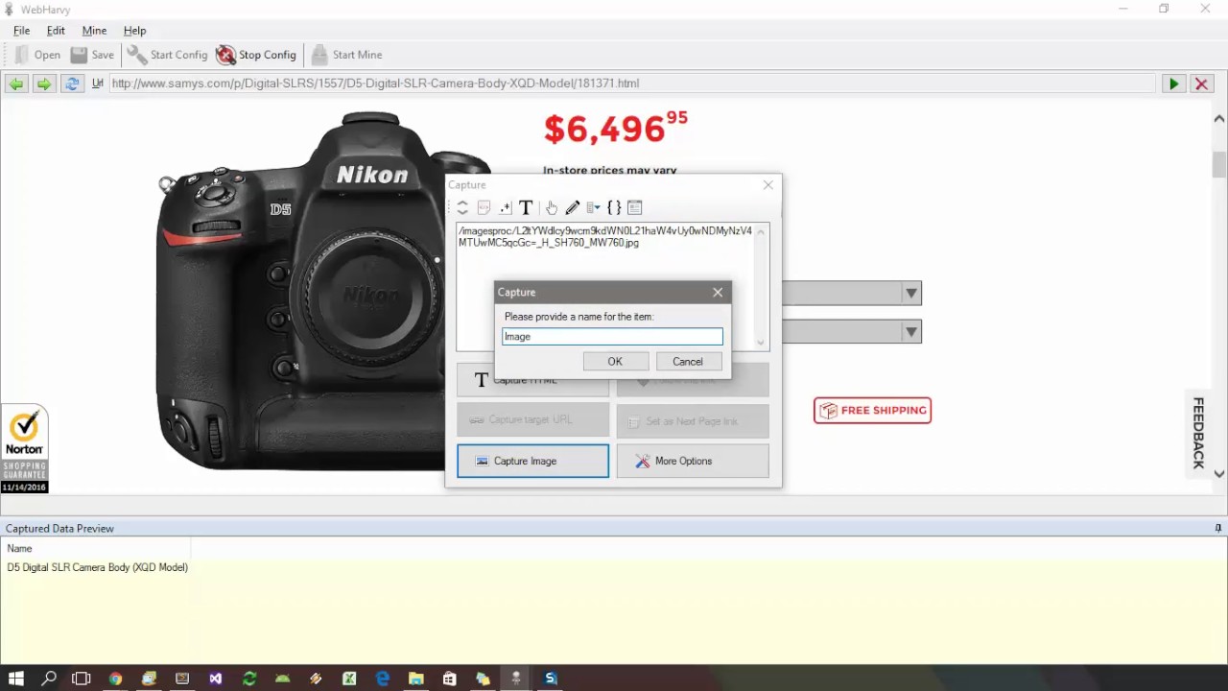
Task: Open Visual Studio from the taskbar
Action: [x=216, y=679]
